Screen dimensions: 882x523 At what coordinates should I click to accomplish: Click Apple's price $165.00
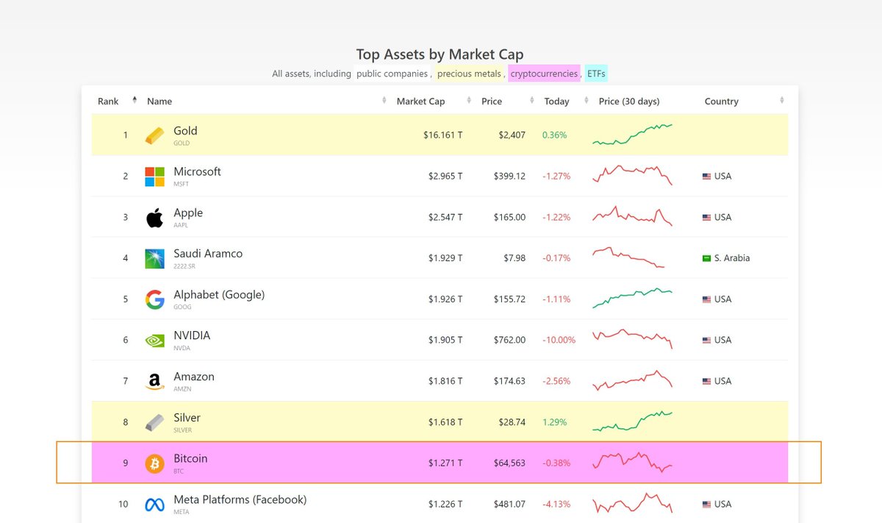509,218
